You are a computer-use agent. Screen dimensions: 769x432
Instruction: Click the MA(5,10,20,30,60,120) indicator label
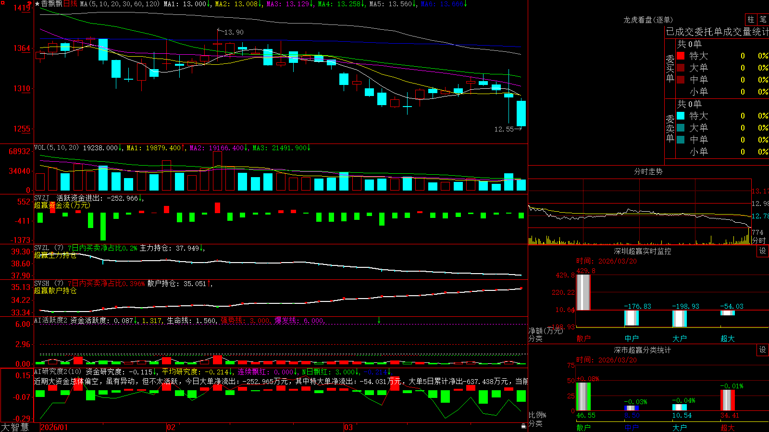click(x=120, y=4)
